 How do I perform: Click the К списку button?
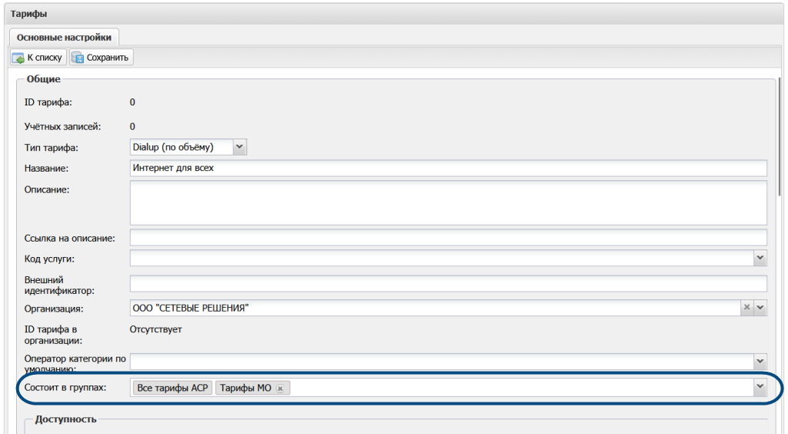(x=38, y=57)
